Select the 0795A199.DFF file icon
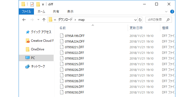 click(62, 36)
